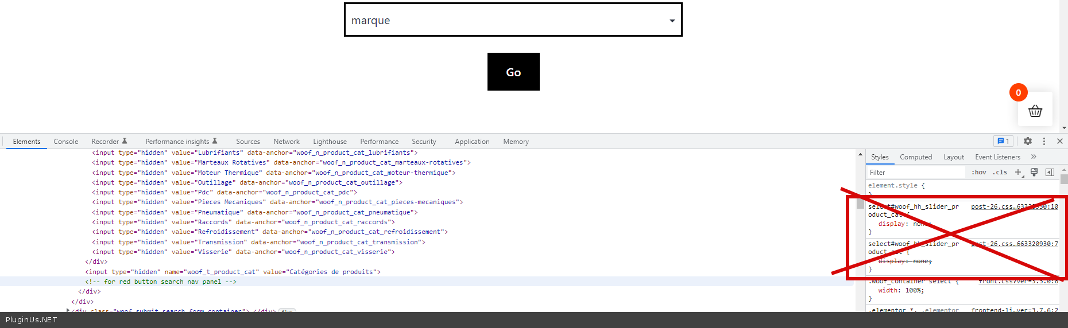
Task: Switch to the Console tab
Action: pyautogui.click(x=65, y=142)
